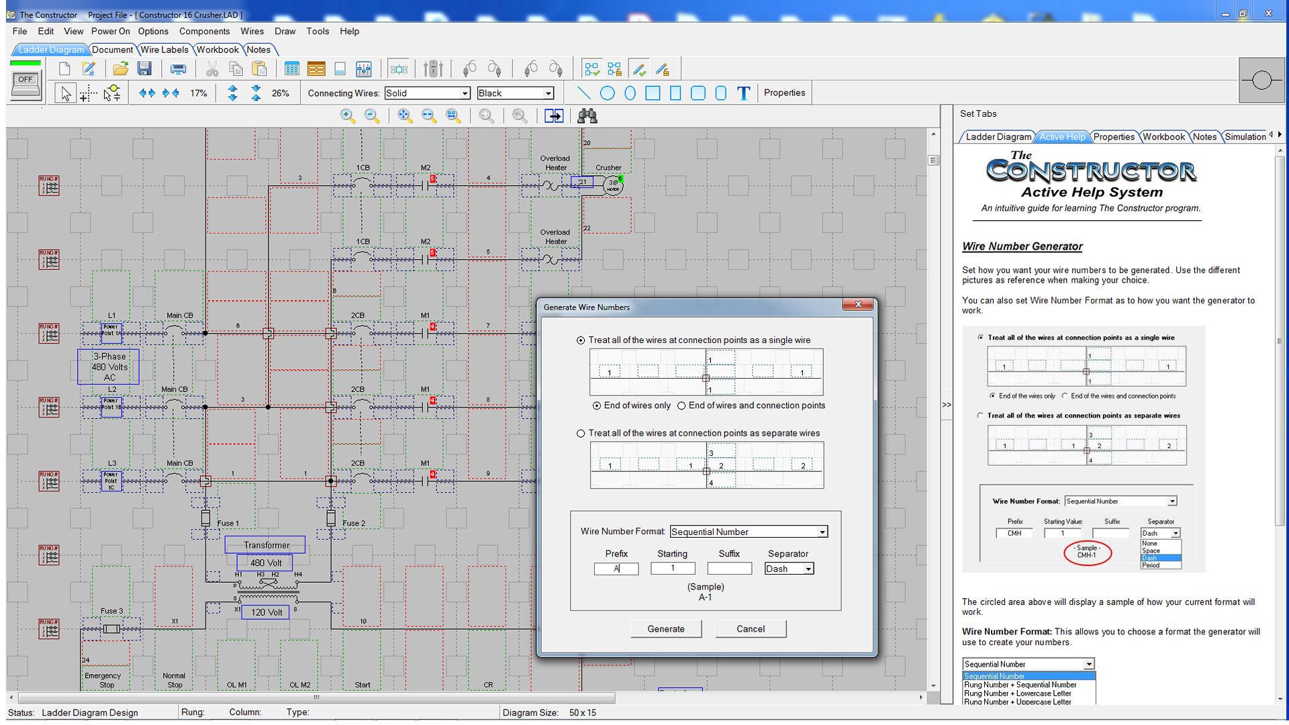Click the Cancel button in dialog
Image resolution: width=1289 pixels, height=725 pixels.
(750, 629)
